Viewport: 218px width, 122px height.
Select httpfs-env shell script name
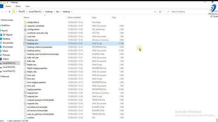coord(32,65)
